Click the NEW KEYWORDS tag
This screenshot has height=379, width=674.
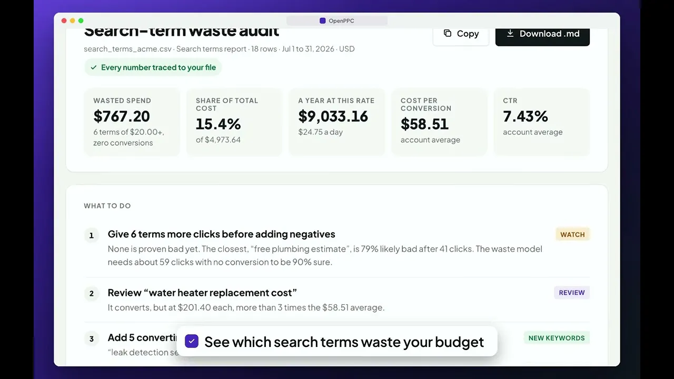[557, 338]
